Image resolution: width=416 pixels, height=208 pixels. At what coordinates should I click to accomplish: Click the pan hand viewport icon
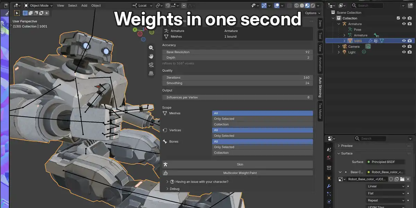[x=151, y=56]
